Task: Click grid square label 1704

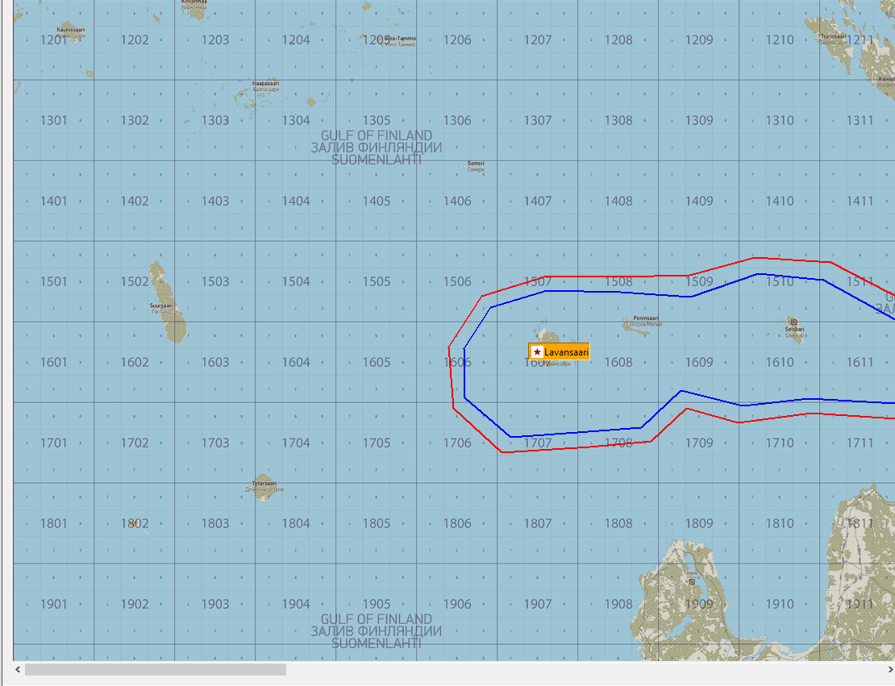Action: [296, 443]
